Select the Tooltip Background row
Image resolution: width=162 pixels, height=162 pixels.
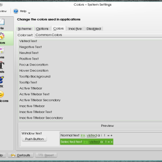pyautogui.click(x=90, y=77)
